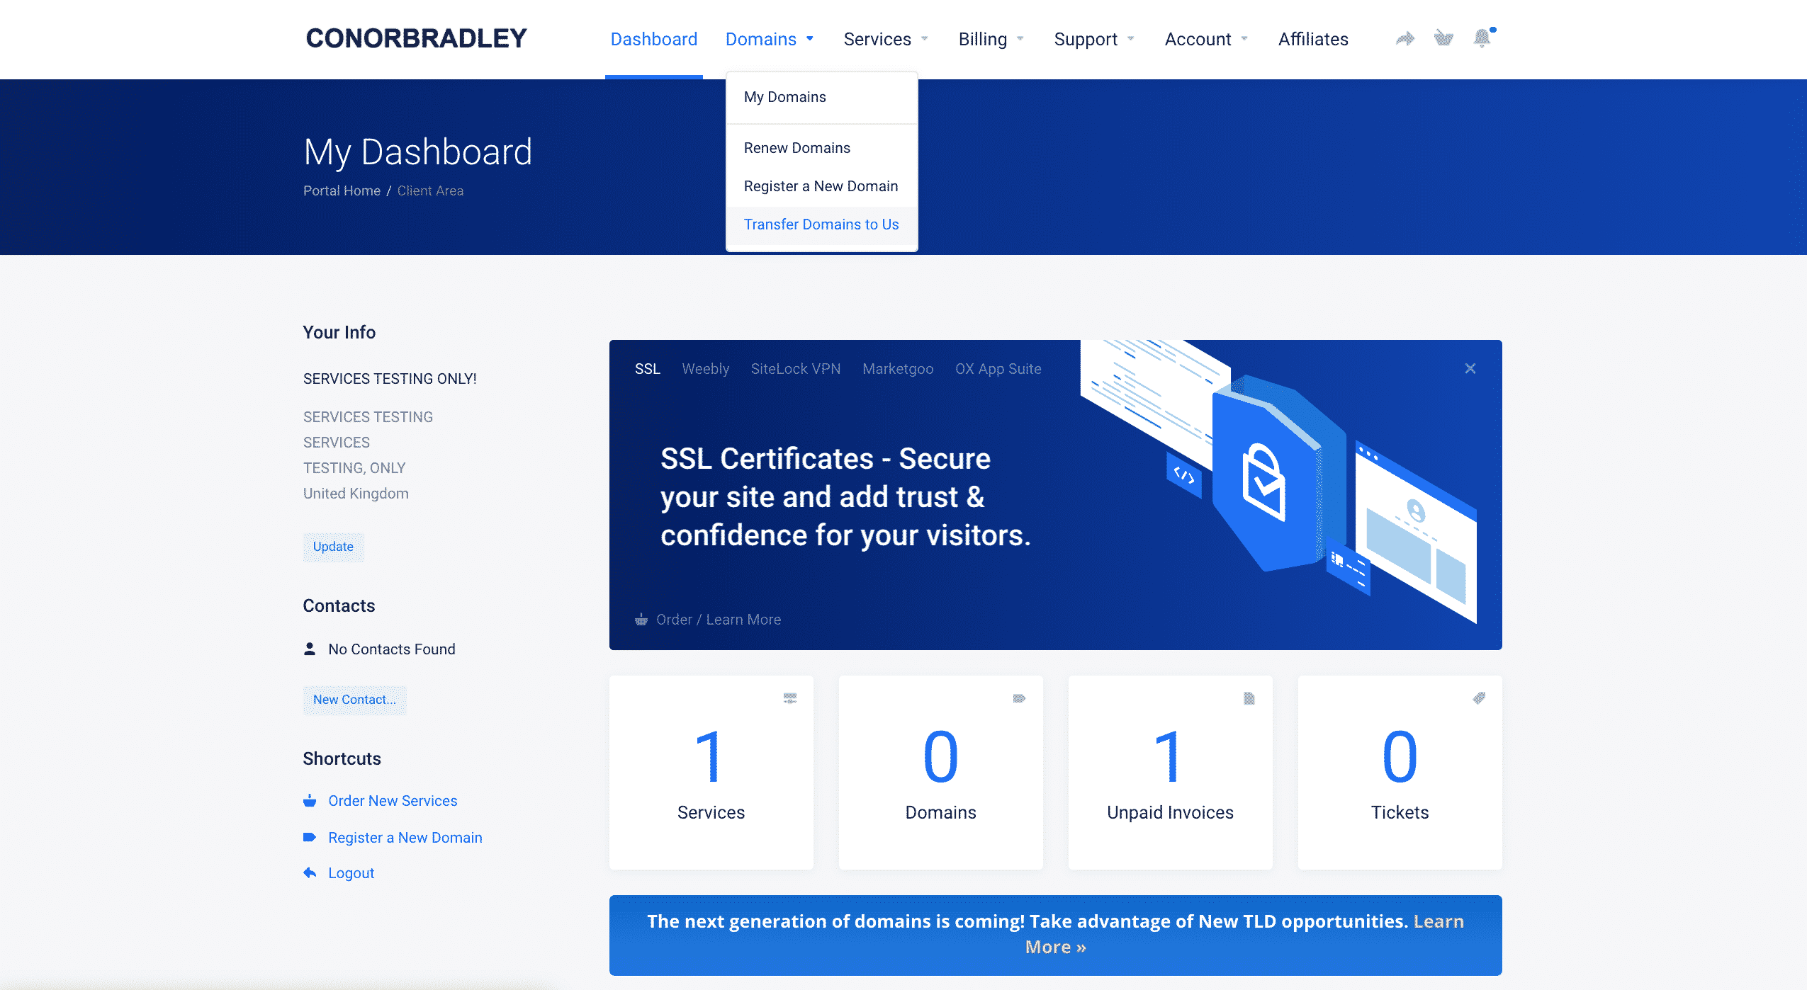
Task: Close the SSL promo banner with X
Action: [1470, 368]
